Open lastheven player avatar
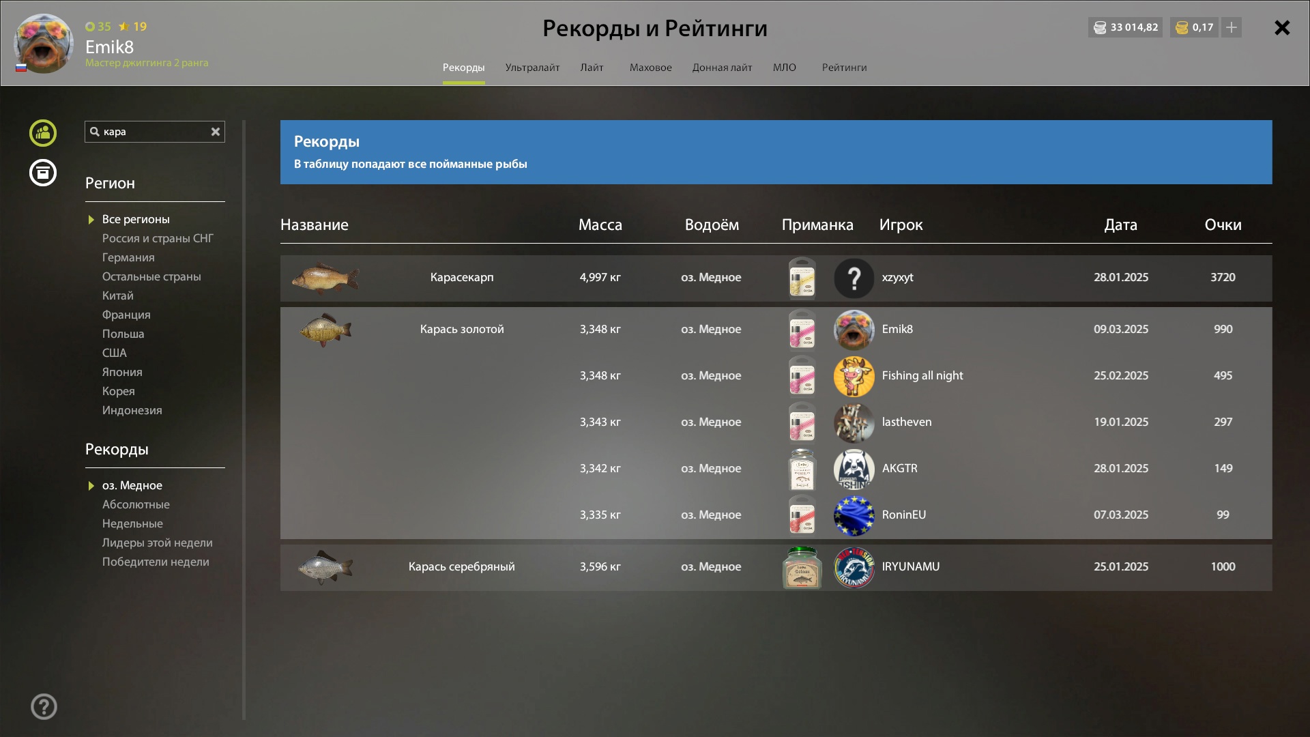The height and width of the screenshot is (737, 1310). [854, 423]
